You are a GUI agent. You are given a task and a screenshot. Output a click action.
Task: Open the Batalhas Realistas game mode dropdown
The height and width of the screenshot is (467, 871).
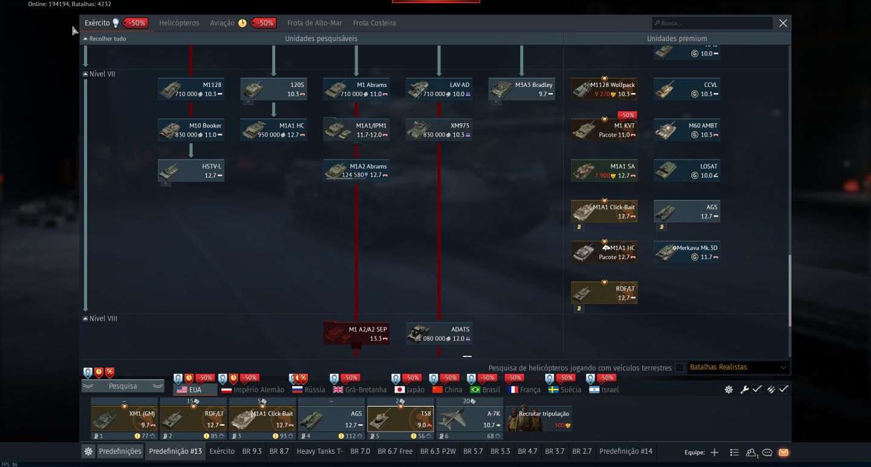(x=739, y=367)
